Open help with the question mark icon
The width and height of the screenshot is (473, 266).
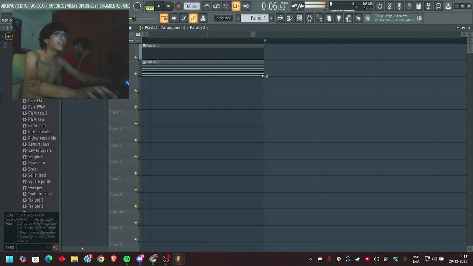pos(409,6)
